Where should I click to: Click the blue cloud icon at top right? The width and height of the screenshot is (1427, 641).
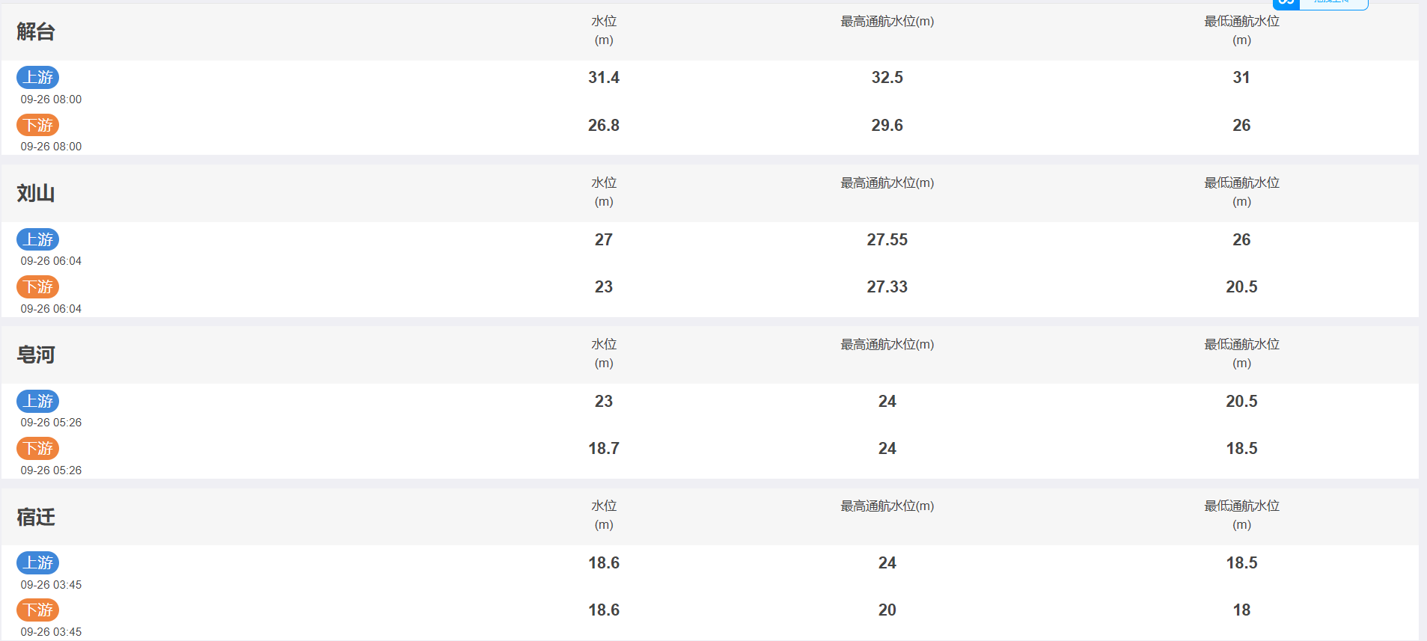click(1286, 3)
